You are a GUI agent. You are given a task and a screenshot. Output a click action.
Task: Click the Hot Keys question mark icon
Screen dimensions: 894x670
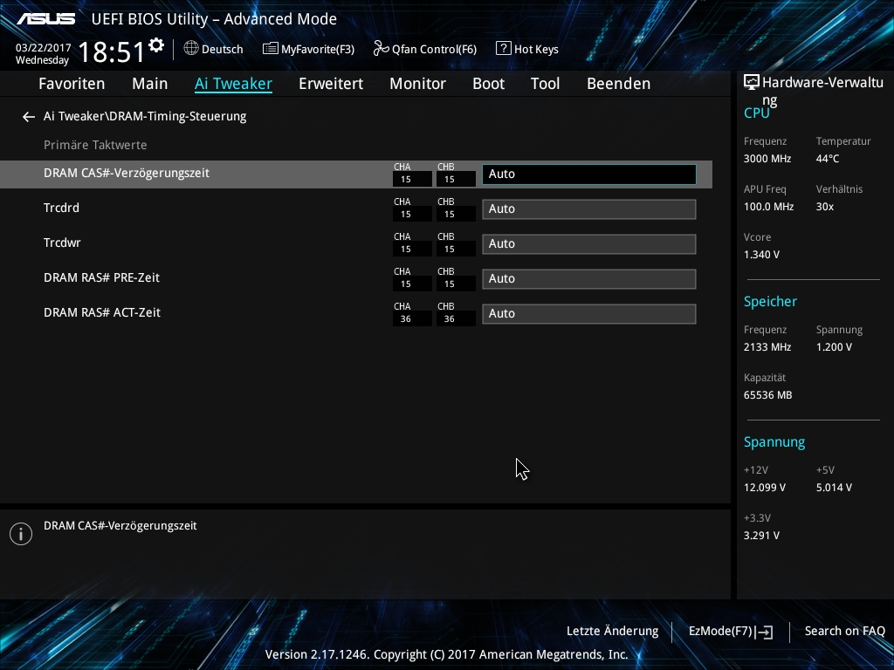504,49
